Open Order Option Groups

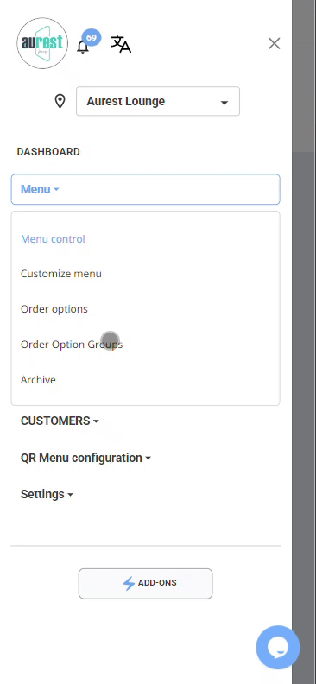coord(72,345)
